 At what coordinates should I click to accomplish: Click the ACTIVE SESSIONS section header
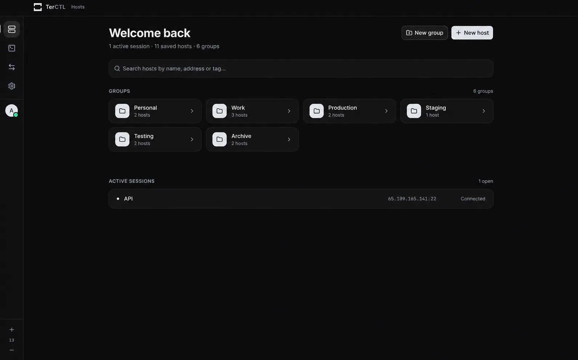pos(132,181)
